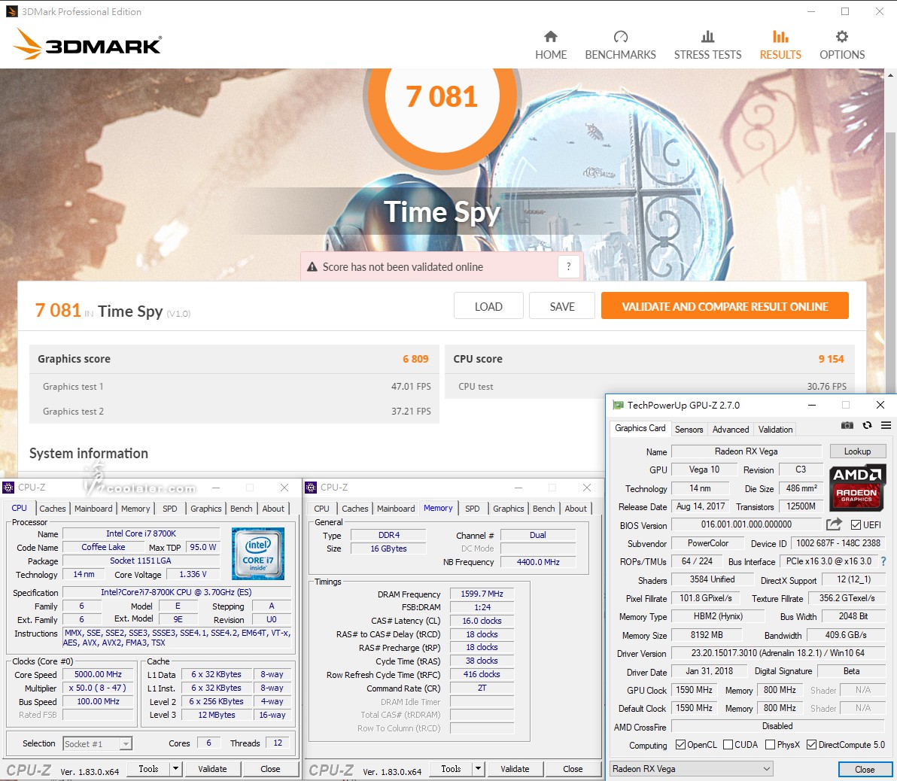Image resolution: width=897 pixels, height=781 pixels.
Task: Click the LOAD button in 3DMark
Action: pyautogui.click(x=488, y=306)
